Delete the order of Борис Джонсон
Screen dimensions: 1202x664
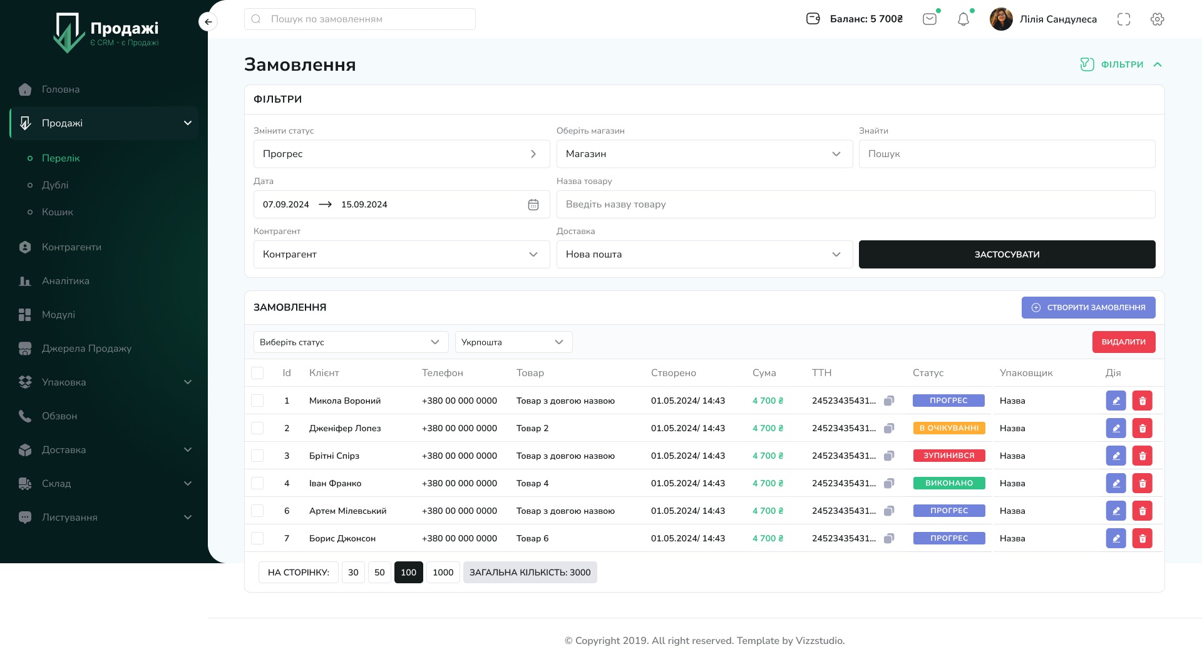pyautogui.click(x=1142, y=538)
